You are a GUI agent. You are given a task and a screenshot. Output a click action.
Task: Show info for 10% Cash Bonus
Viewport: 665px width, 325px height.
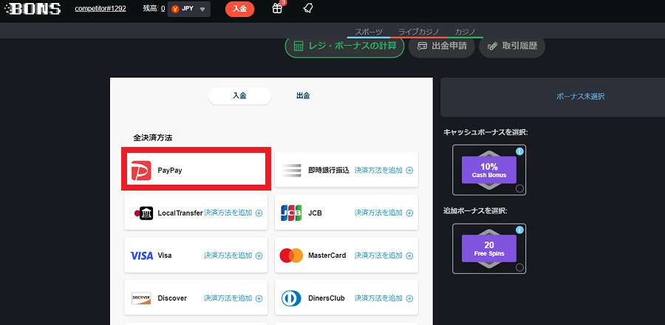[x=519, y=151]
